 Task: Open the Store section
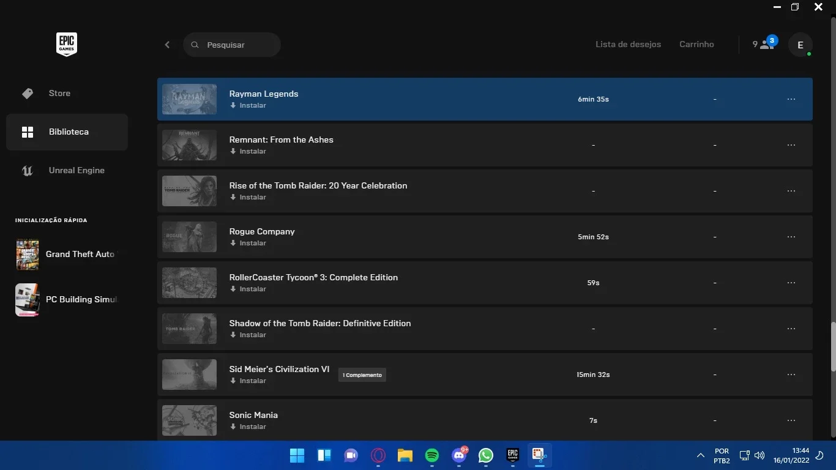(67, 93)
